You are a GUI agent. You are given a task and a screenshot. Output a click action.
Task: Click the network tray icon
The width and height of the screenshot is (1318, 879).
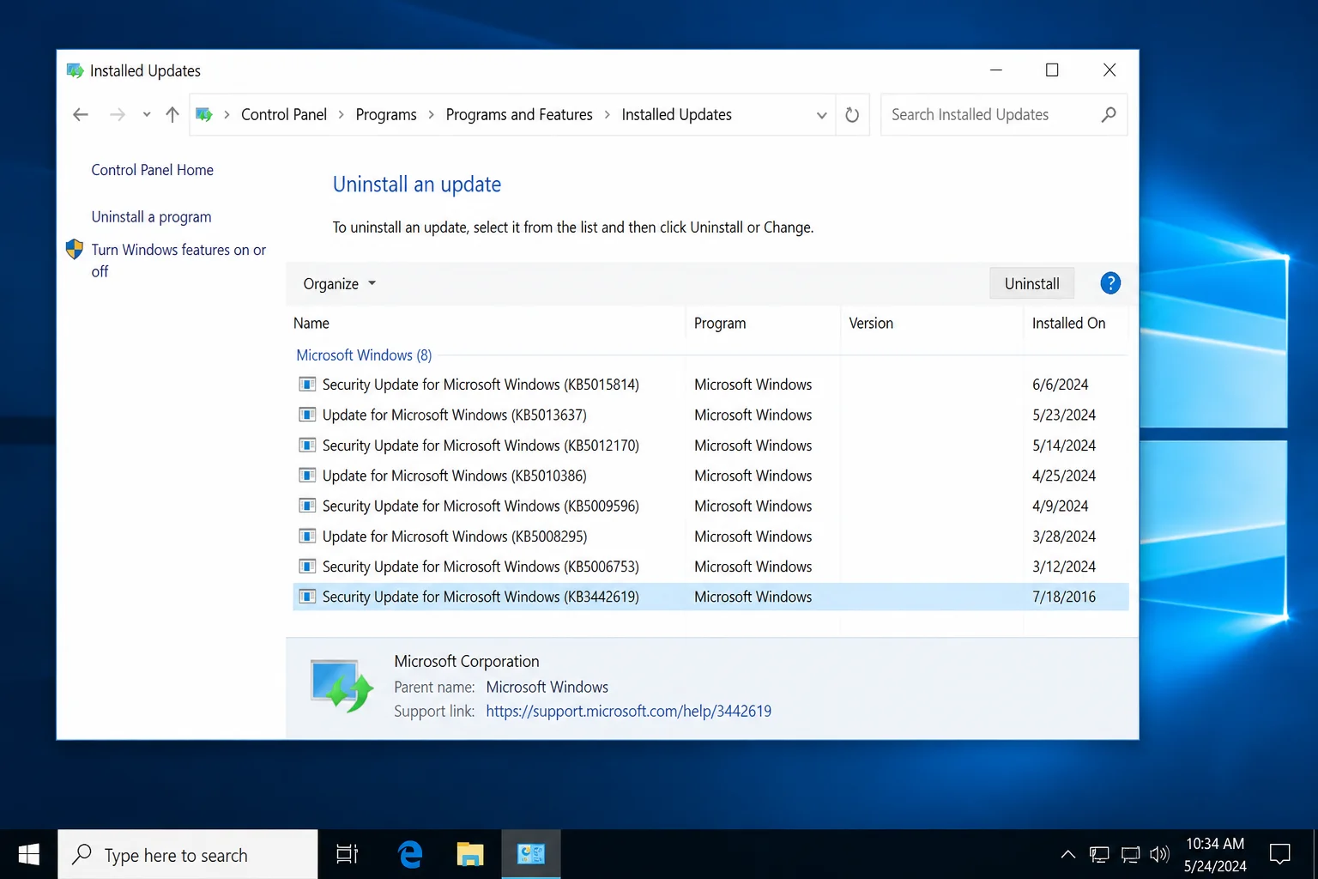pyautogui.click(x=1131, y=854)
